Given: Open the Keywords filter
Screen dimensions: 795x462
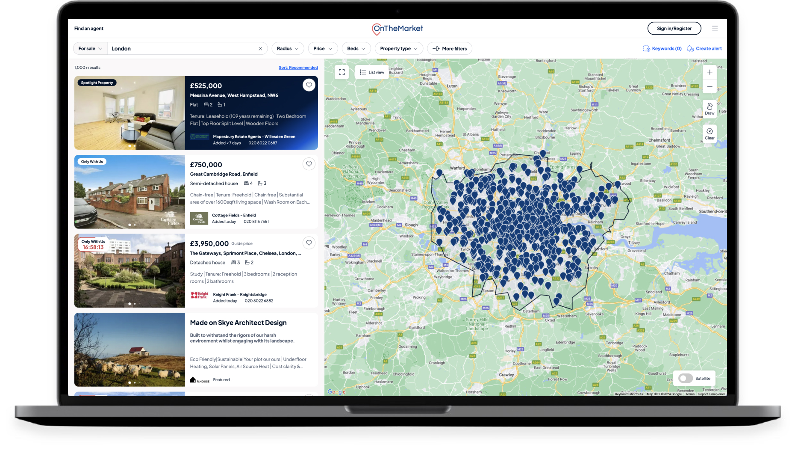Looking at the screenshot, I should click(662, 49).
